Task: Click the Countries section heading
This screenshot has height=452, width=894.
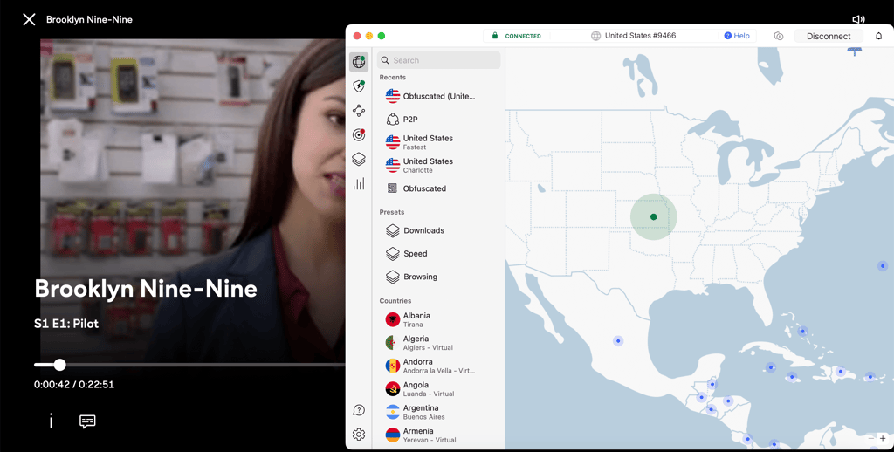Action: pyautogui.click(x=395, y=301)
